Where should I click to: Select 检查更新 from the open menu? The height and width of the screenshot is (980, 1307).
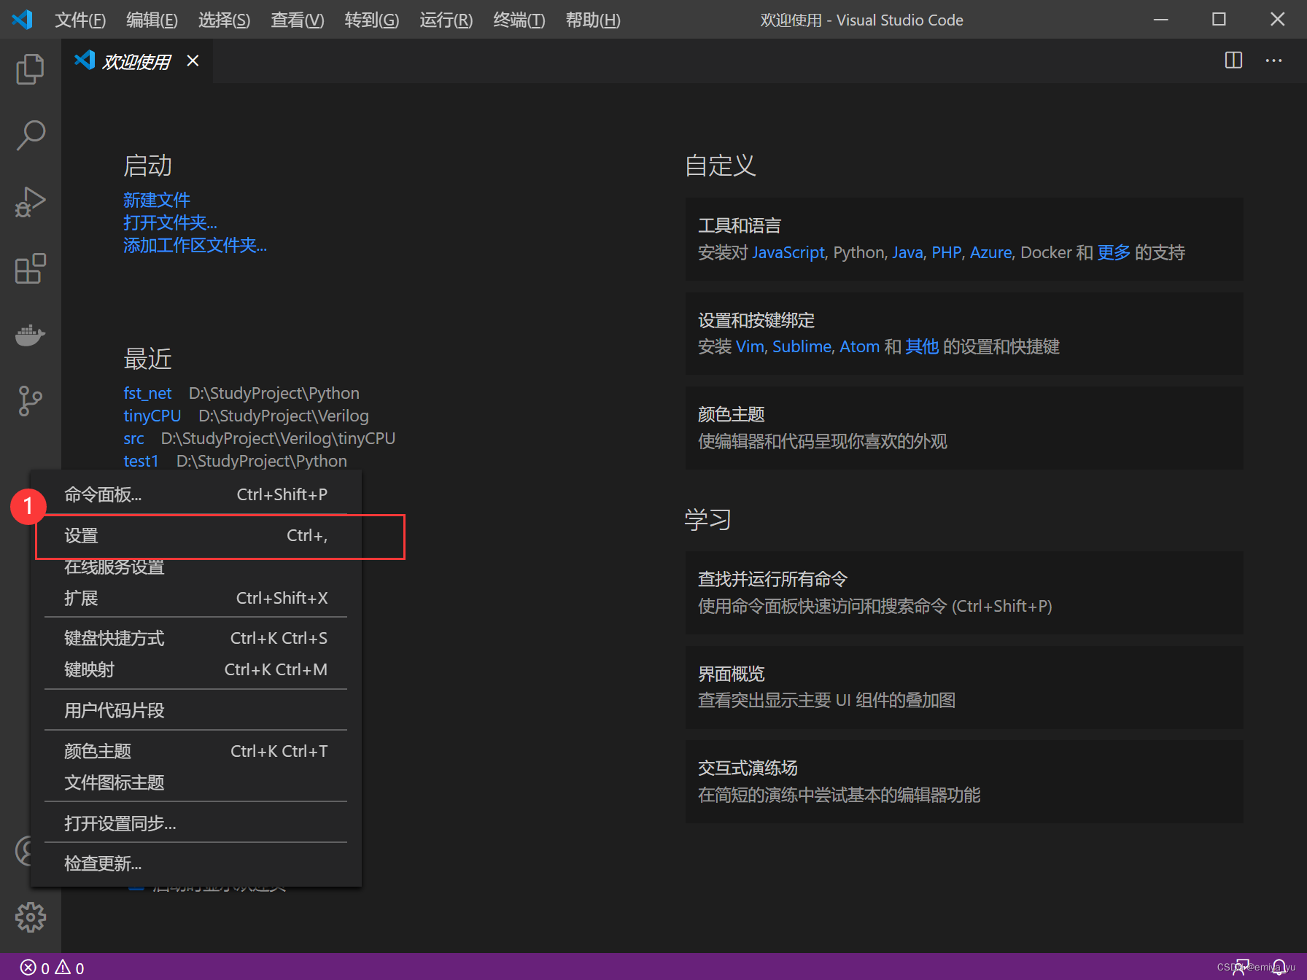(x=102, y=863)
